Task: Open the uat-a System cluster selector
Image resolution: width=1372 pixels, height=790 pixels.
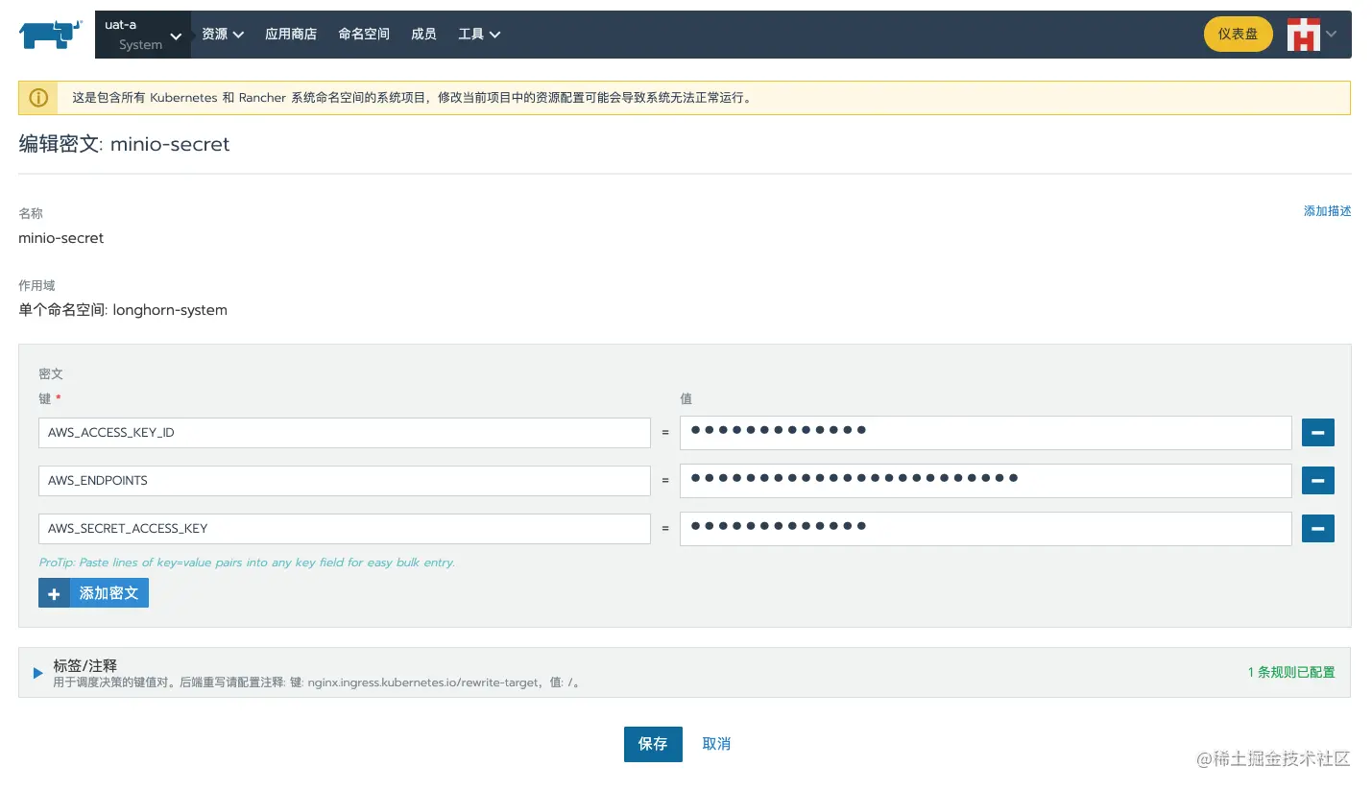Action: click(x=142, y=35)
